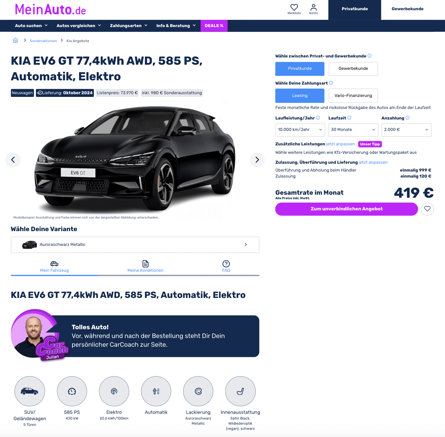Show next car image with right arrow
Screen dimensions: 445x437
pos(257,160)
